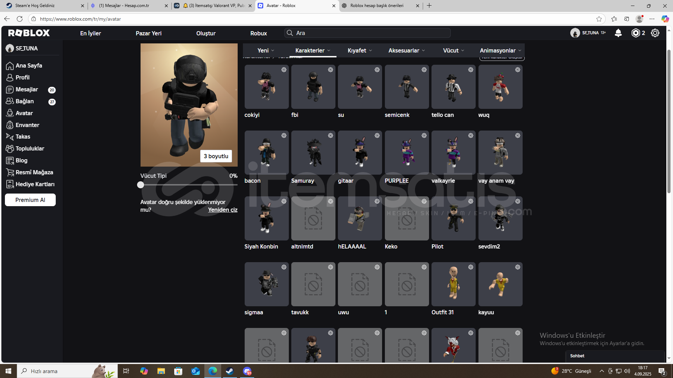Open the Windows Start menu
This screenshot has width=673, height=378.
click(8, 371)
